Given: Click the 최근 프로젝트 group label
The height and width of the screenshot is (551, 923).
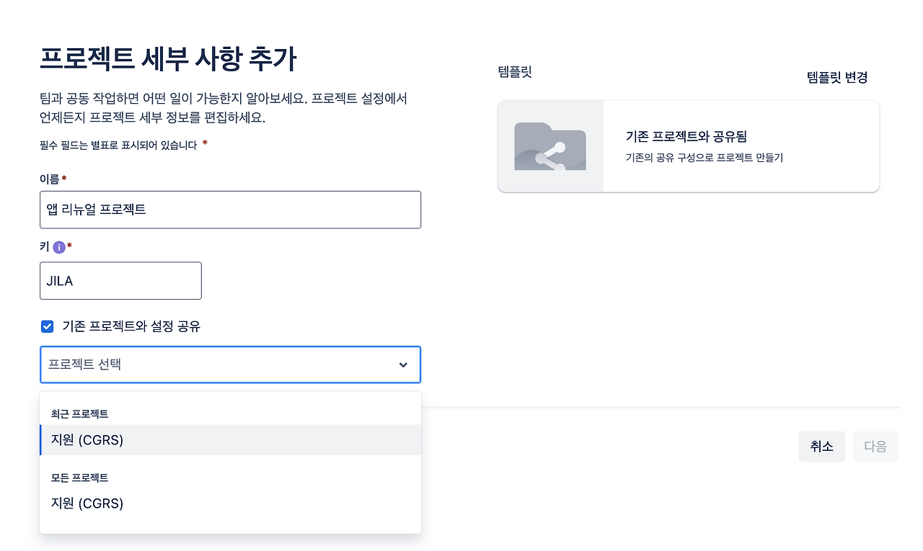Looking at the screenshot, I should [79, 414].
